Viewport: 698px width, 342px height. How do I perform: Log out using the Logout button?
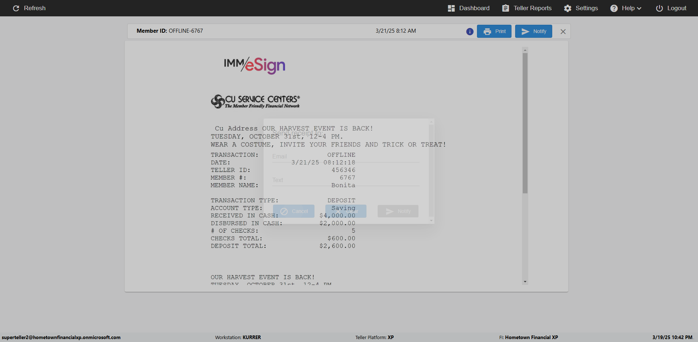tap(671, 8)
